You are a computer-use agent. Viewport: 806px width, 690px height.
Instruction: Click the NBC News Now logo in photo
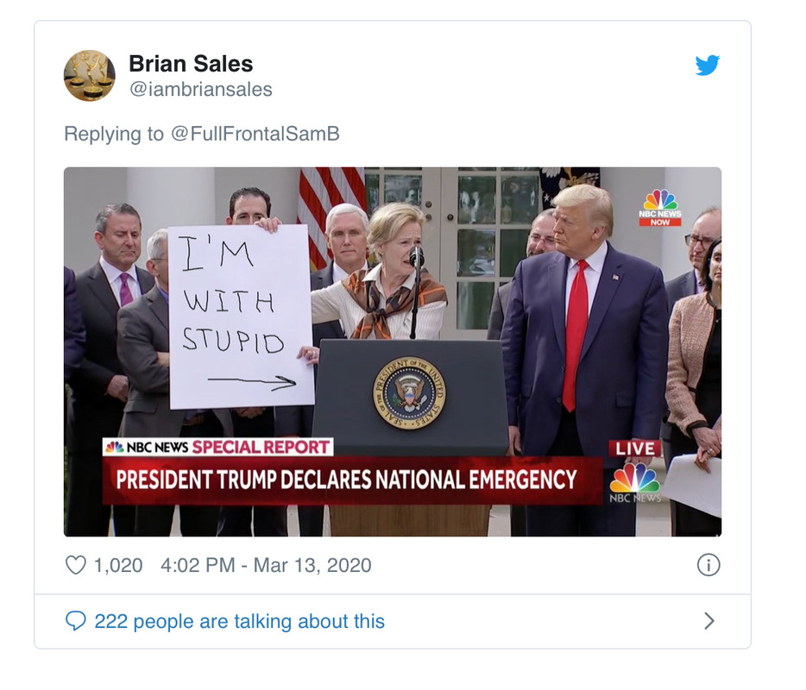[659, 208]
